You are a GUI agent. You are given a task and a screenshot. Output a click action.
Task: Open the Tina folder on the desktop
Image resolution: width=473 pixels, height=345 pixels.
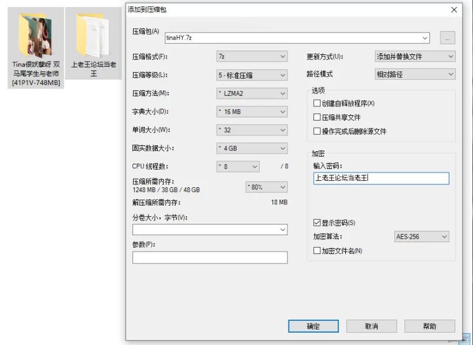tap(35, 35)
